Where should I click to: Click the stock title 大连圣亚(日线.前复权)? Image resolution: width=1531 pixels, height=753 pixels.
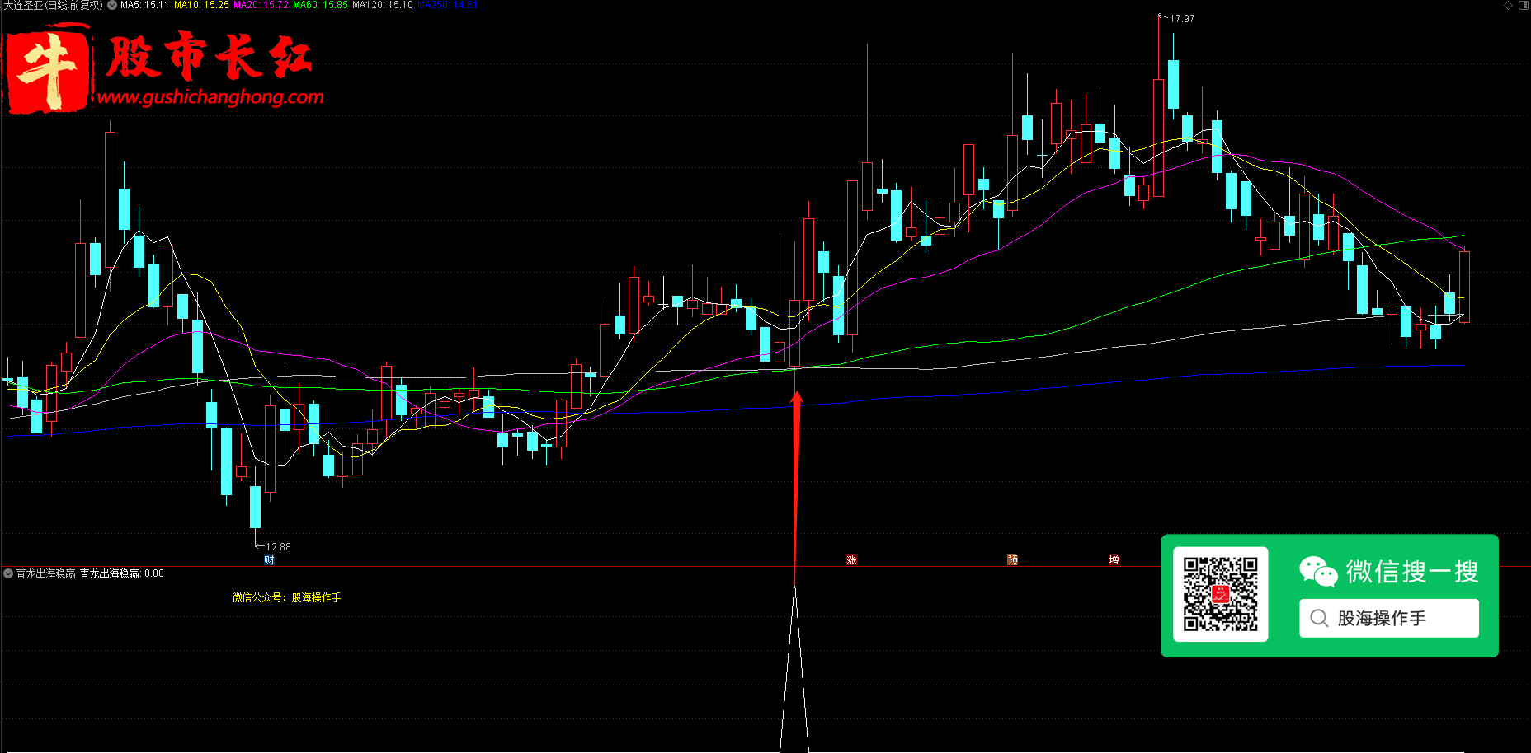53,5
